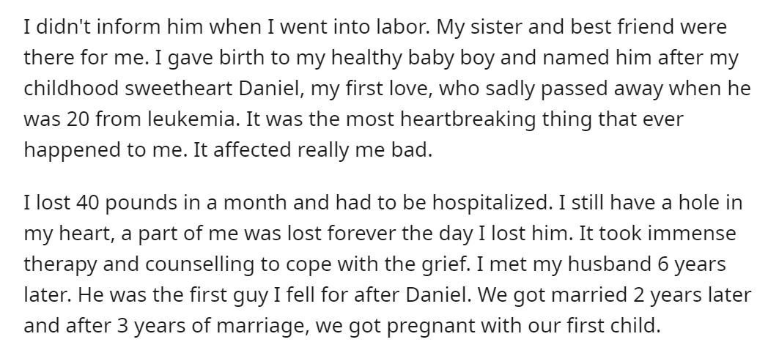Click the word "labor" in the first line
The width and height of the screenshot is (768, 353).
pyautogui.click(x=407, y=26)
